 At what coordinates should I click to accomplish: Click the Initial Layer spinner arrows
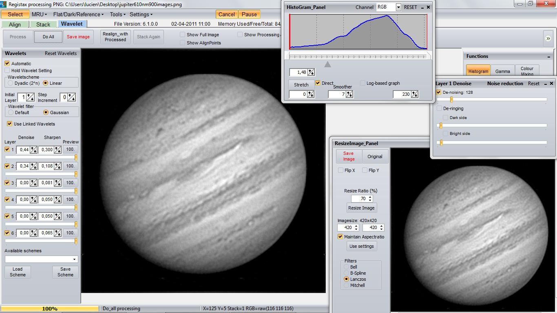tap(31, 97)
